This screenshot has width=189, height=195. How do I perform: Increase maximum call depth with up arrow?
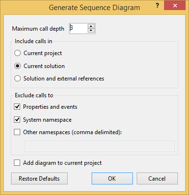(91, 26)
